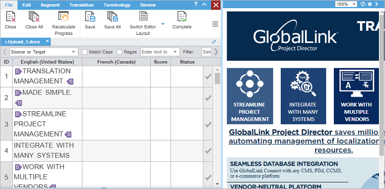385x189 pixels.
Task: Click closing B tag after MANAGEMENT. in segment 1
Action: [x=70, y=81]
